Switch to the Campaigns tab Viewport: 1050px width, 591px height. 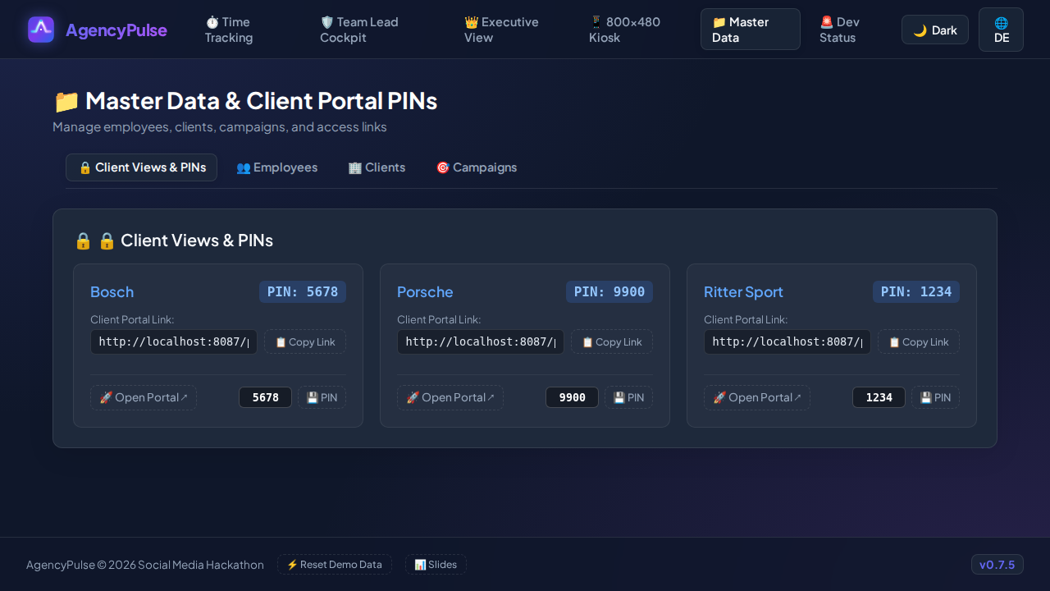point(476,167)
